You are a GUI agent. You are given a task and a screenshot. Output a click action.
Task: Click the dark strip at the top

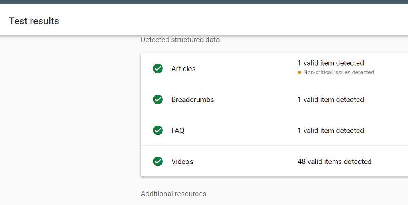pos(204,2)
